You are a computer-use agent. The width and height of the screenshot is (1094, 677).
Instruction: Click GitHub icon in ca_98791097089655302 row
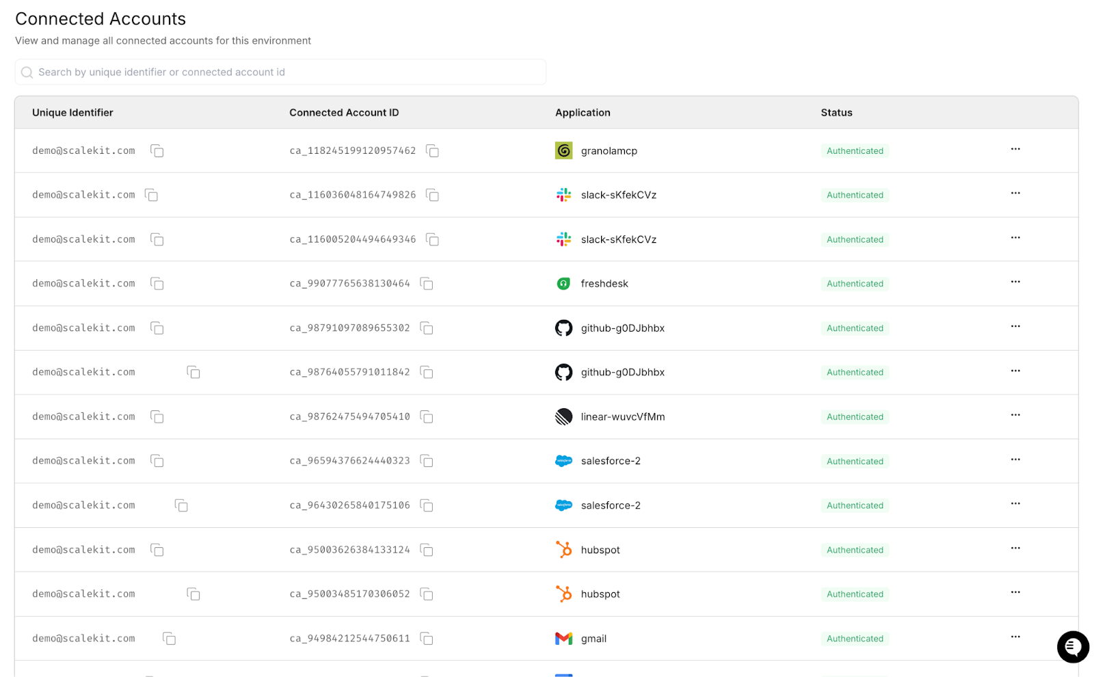(563, 328)
